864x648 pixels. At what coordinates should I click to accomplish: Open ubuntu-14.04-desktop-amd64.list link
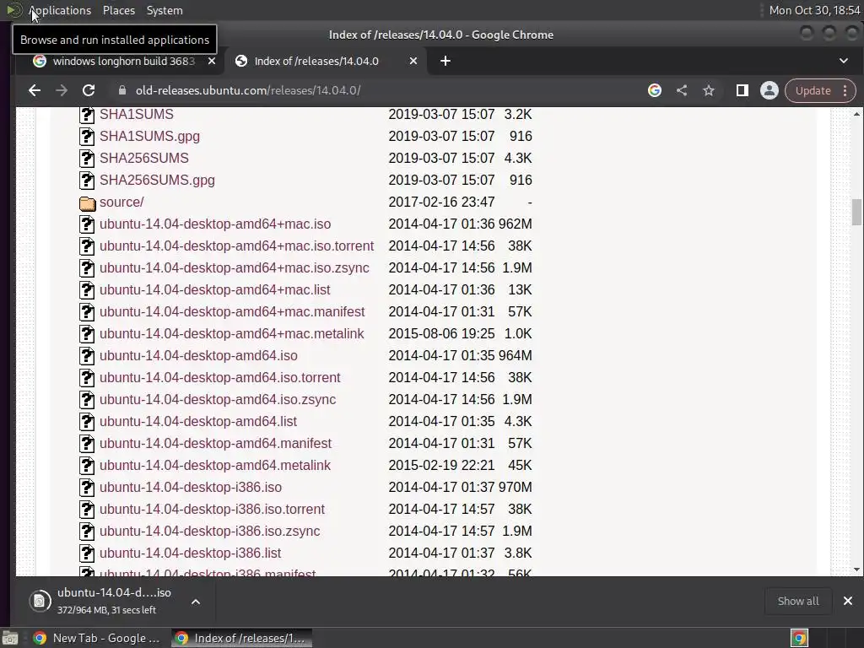pos(197,422)
